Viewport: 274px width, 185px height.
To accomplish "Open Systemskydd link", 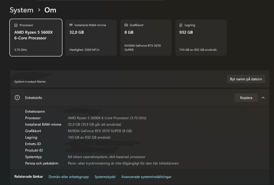I will [105, 177].
